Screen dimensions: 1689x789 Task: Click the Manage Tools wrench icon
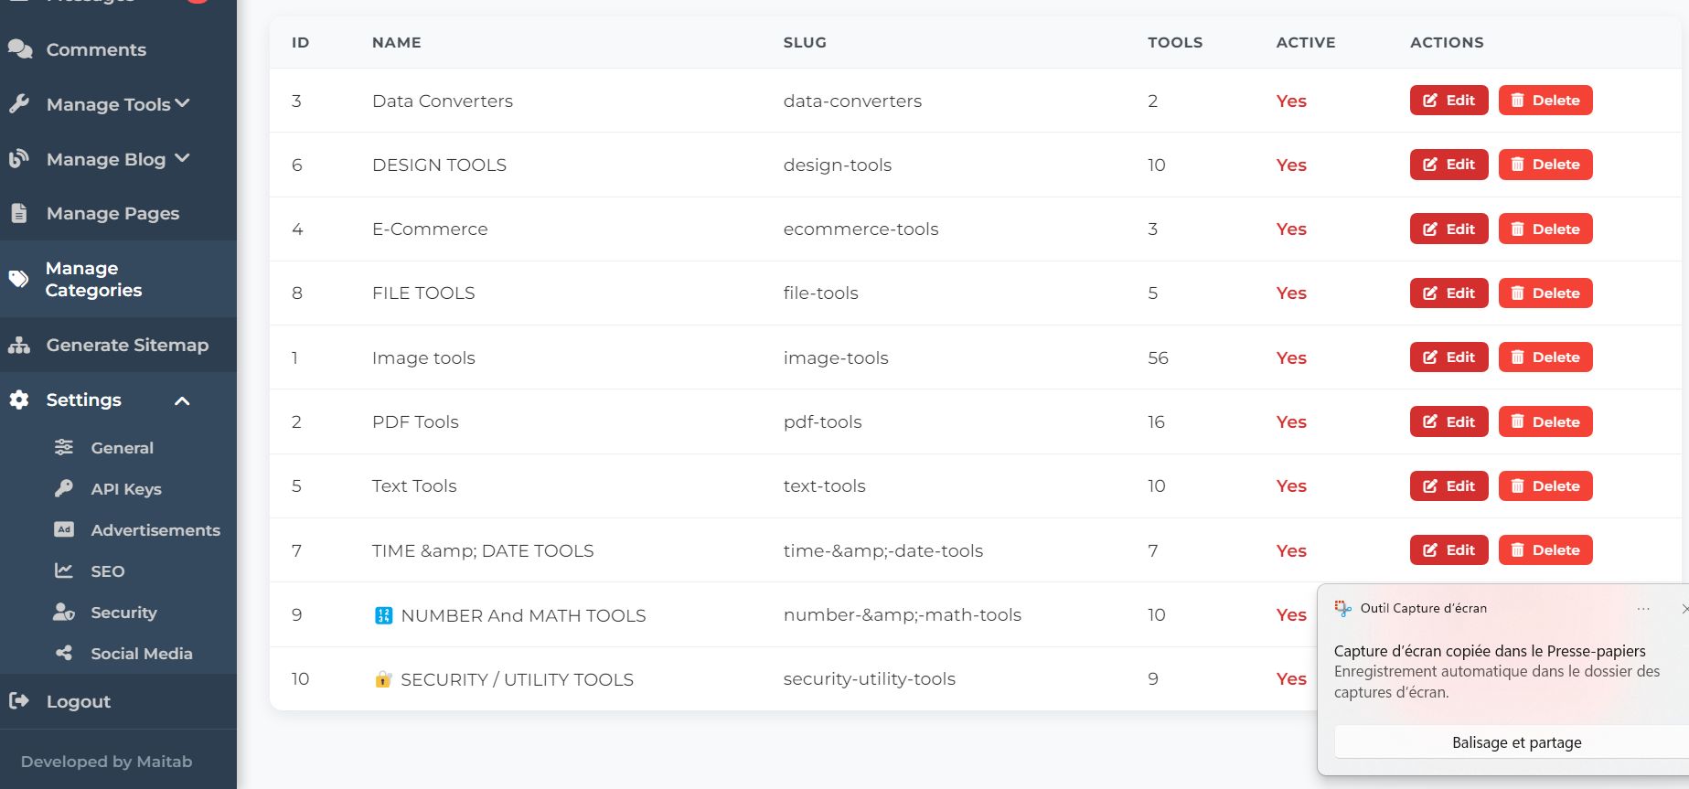[x=19, y=104]
